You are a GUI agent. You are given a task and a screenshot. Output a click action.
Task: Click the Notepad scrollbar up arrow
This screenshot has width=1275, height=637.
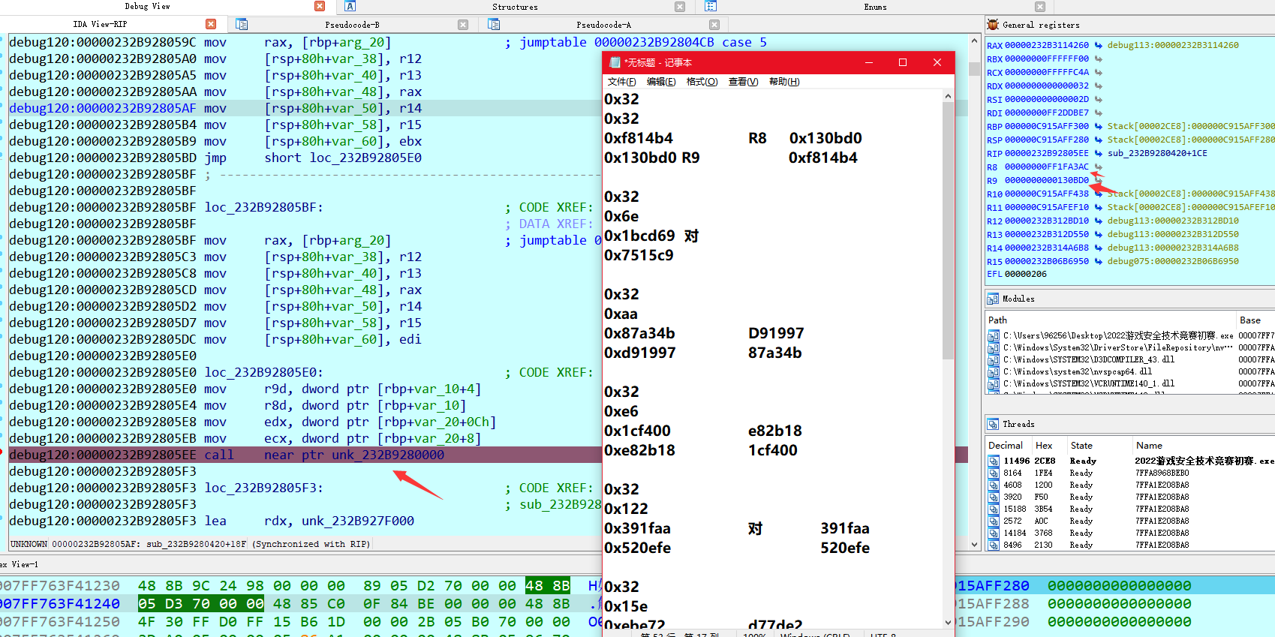948,96
